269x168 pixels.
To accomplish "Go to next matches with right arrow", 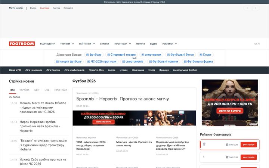I will point(256,8).
